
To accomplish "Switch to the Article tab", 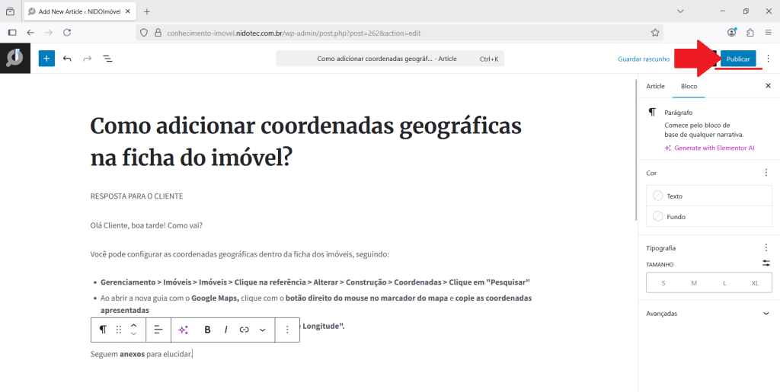I will (x=655, y=86).
